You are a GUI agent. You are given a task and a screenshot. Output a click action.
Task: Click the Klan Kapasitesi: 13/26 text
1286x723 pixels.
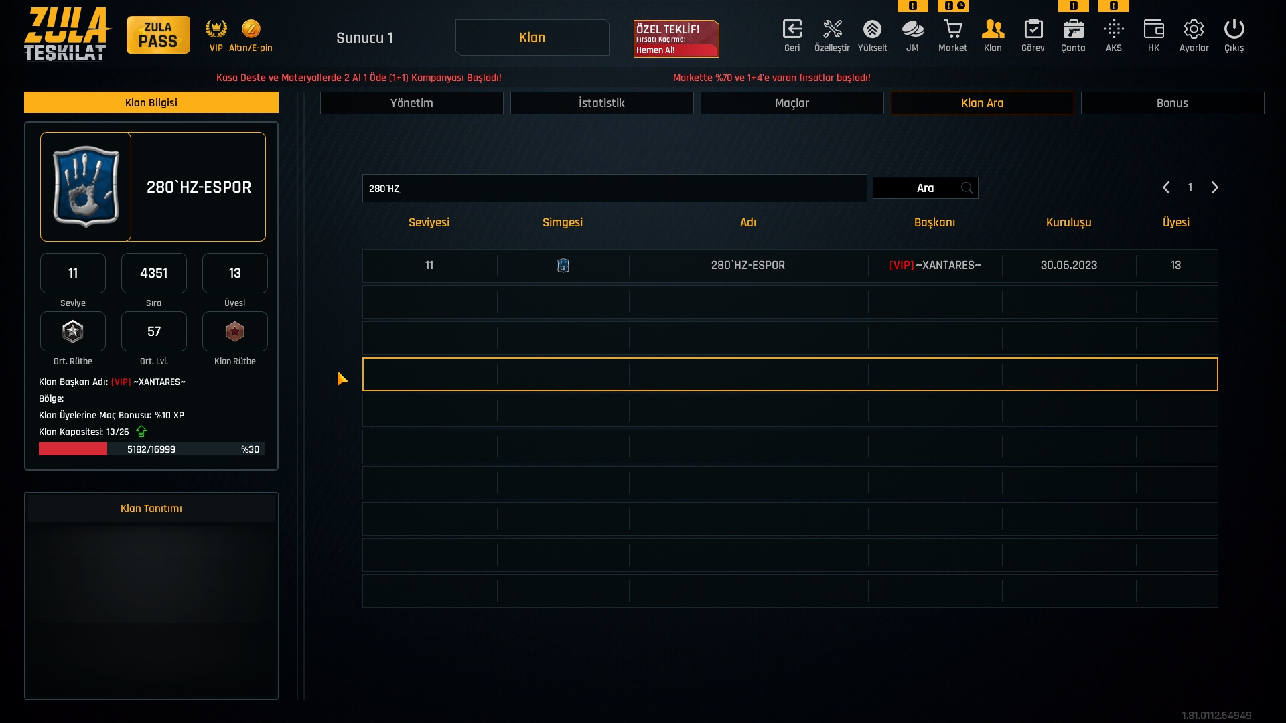(84, 432)
